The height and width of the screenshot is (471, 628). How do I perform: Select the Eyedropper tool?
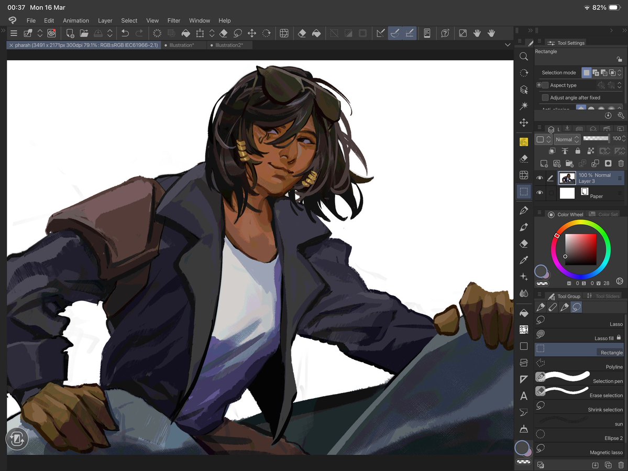pos(523,260)
